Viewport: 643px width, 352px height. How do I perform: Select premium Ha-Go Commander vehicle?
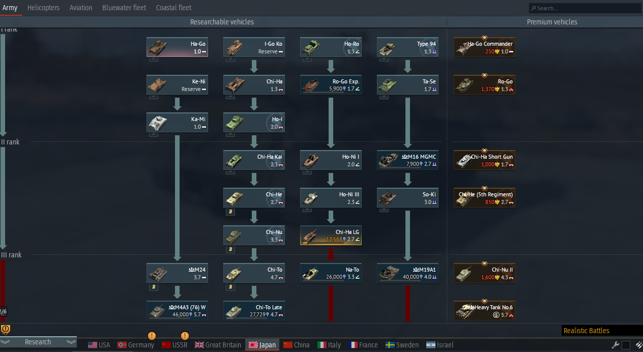(x=484, y=47)
